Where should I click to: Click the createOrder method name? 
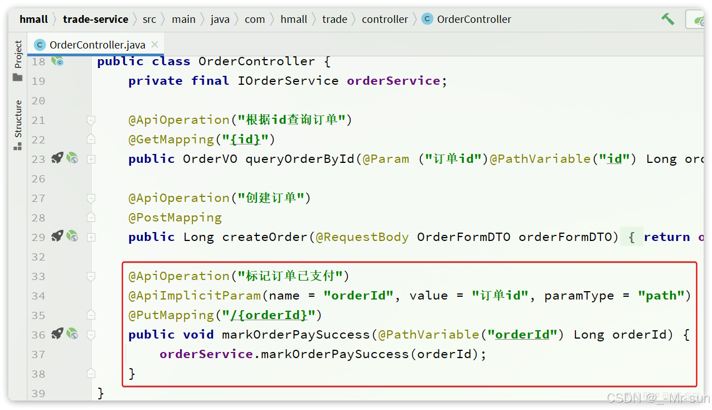pos(265,237)
